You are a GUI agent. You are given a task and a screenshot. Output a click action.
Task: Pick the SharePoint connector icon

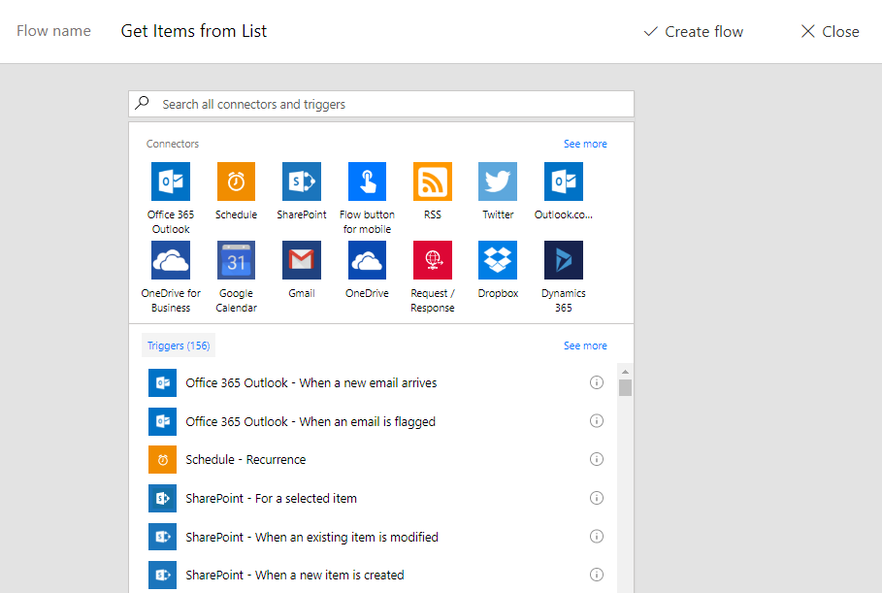click(301, 181)
